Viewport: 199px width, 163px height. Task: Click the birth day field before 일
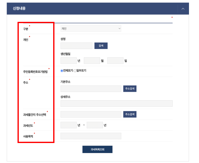coord(115,61)
